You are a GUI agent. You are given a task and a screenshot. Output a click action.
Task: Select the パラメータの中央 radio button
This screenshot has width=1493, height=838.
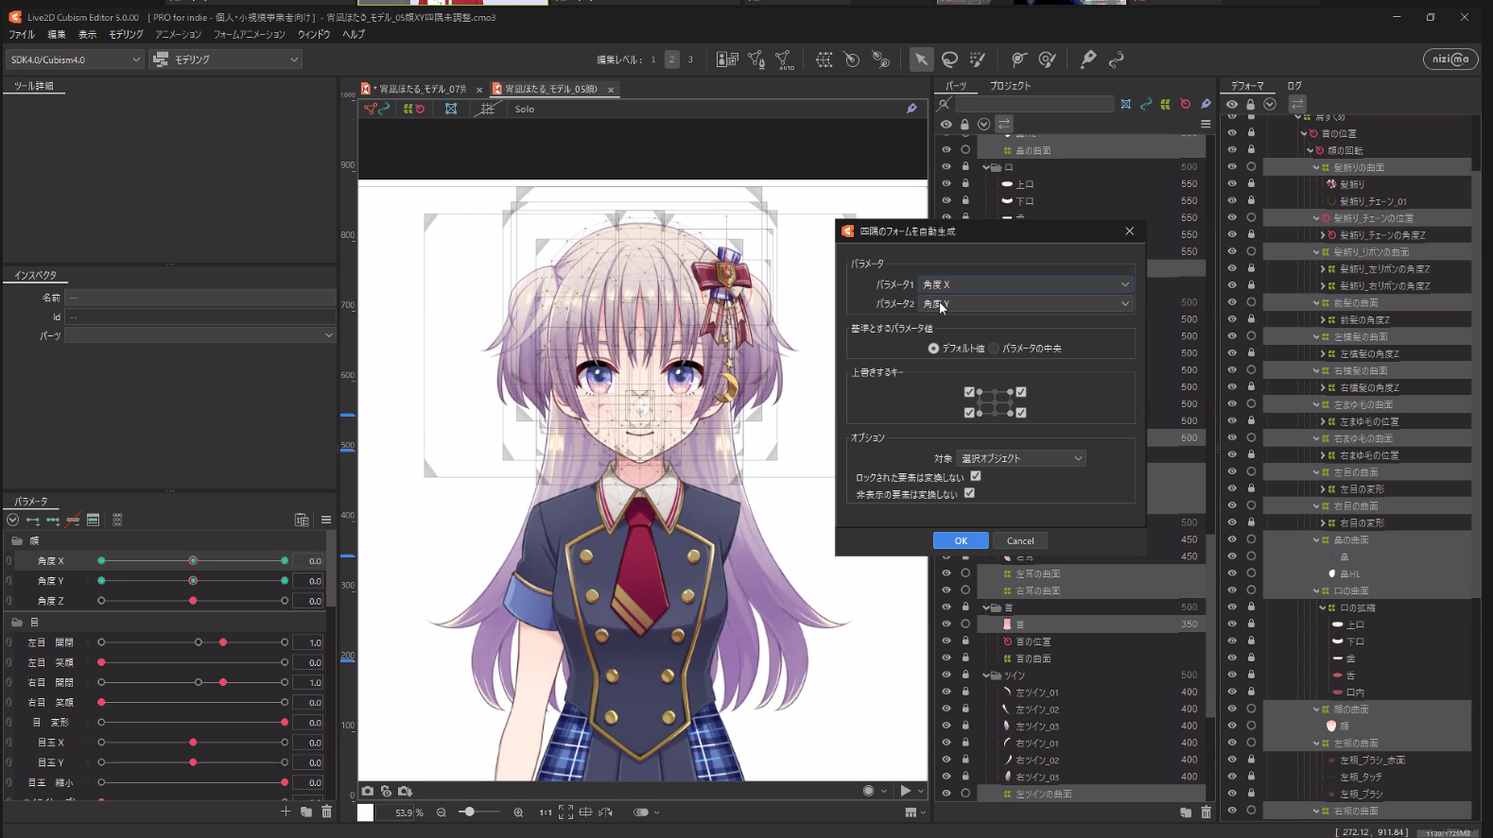pyautogui.click(x=995, y=349)
